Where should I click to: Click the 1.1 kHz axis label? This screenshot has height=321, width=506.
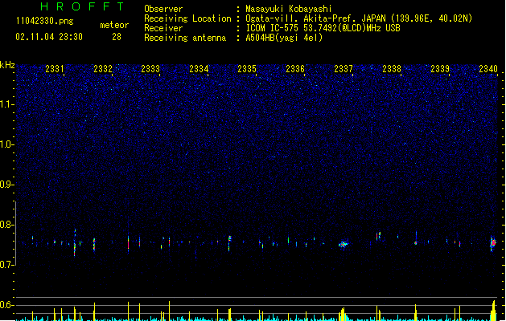(x=7, y=104)
